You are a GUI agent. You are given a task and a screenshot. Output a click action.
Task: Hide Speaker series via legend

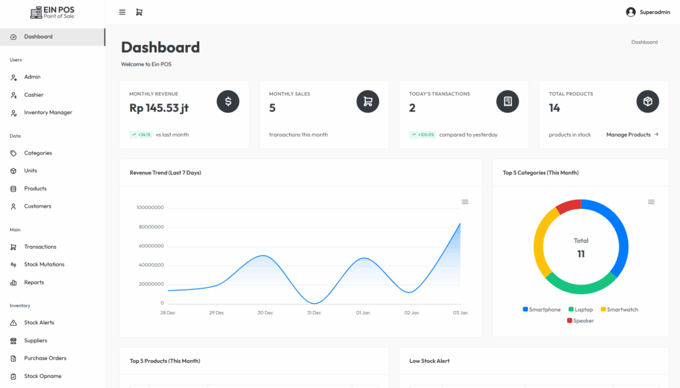[580, 321]
